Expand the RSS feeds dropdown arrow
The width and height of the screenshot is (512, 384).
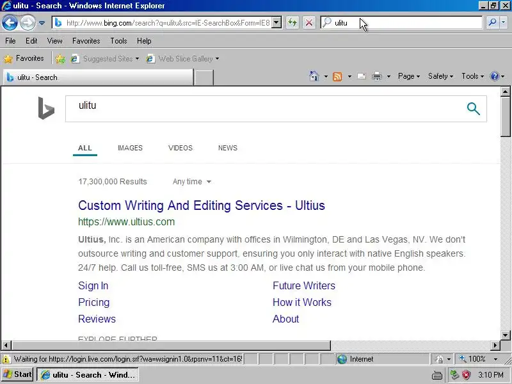(349, 76)
